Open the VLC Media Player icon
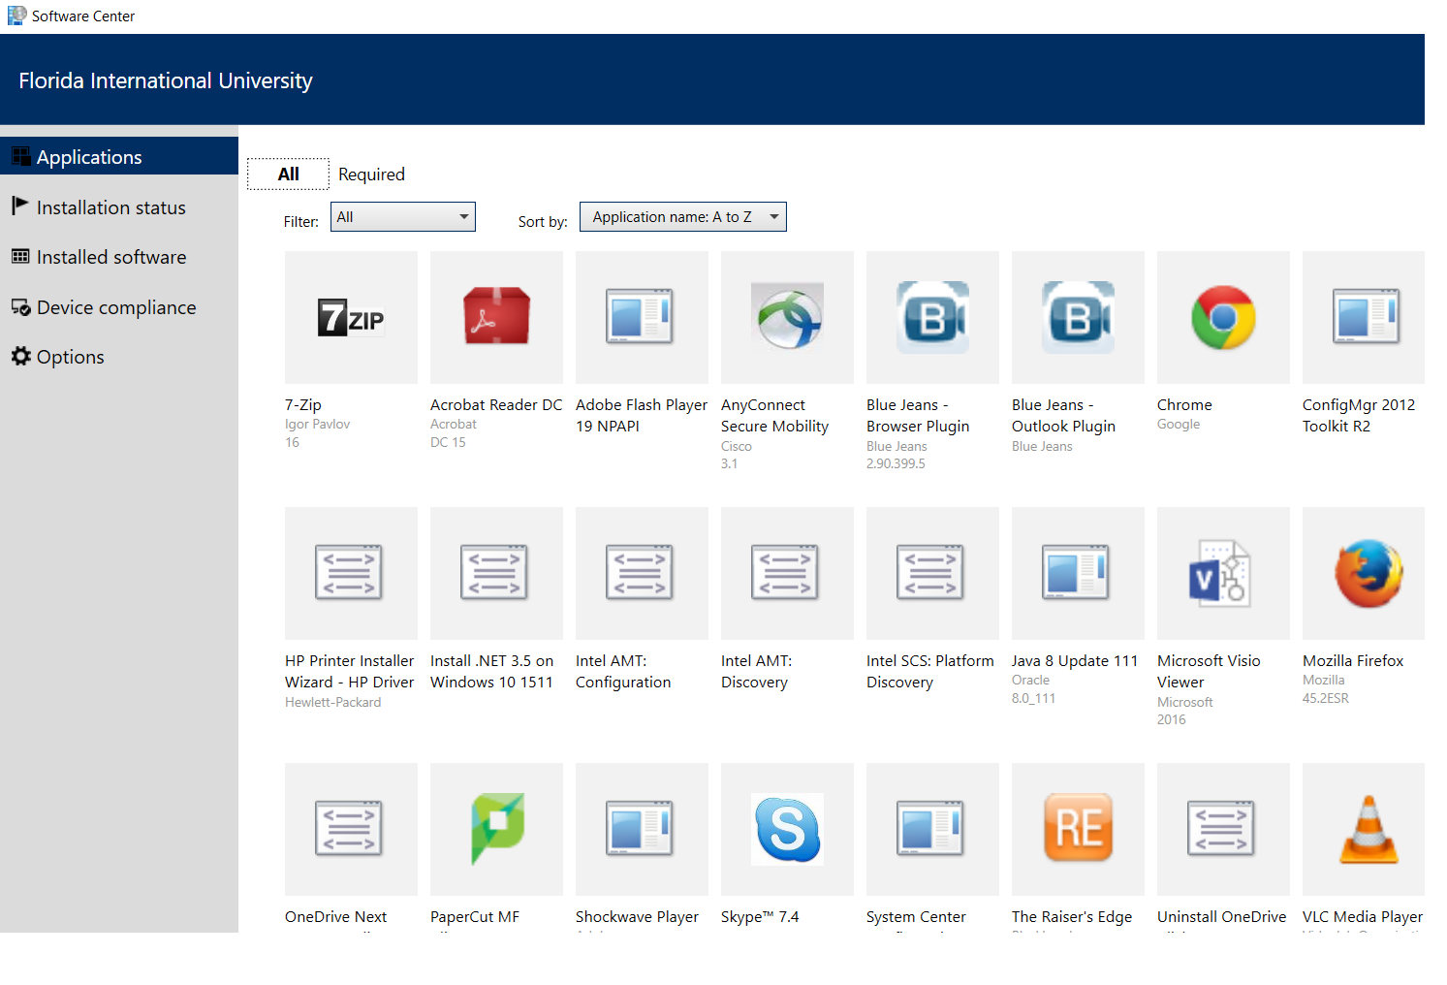This screenshot has height=985, width=1447. point(1368,830)
